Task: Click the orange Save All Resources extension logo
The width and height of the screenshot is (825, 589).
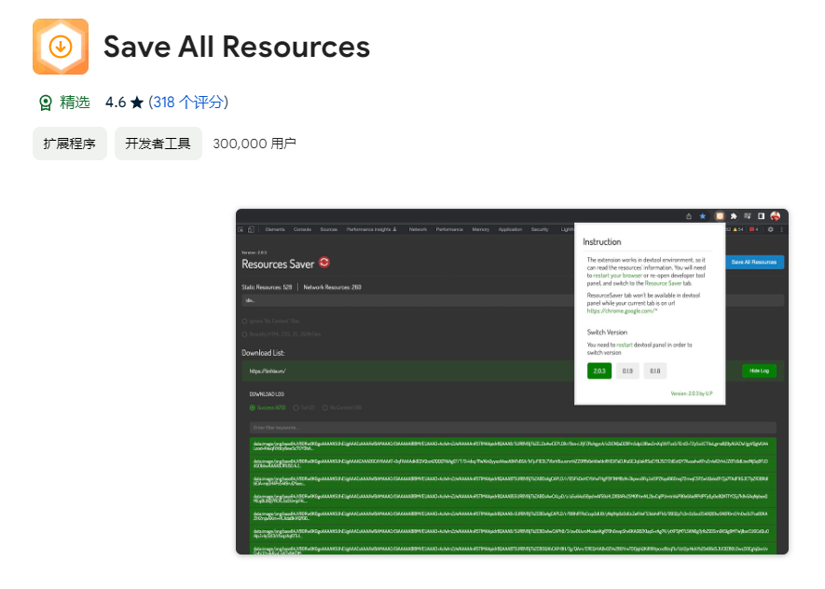Action: coord(61,47)
